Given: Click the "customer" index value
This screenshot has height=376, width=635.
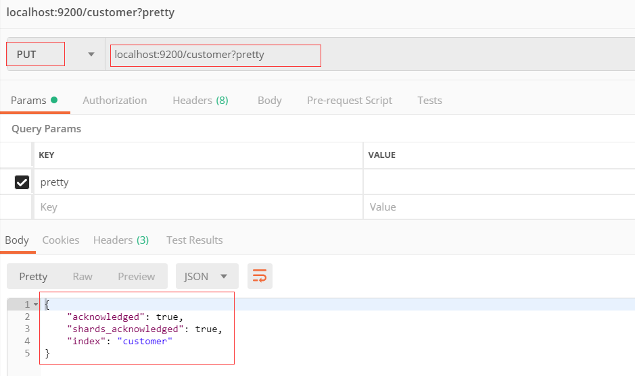Looking at the screenshot, I should click(145, 341).
